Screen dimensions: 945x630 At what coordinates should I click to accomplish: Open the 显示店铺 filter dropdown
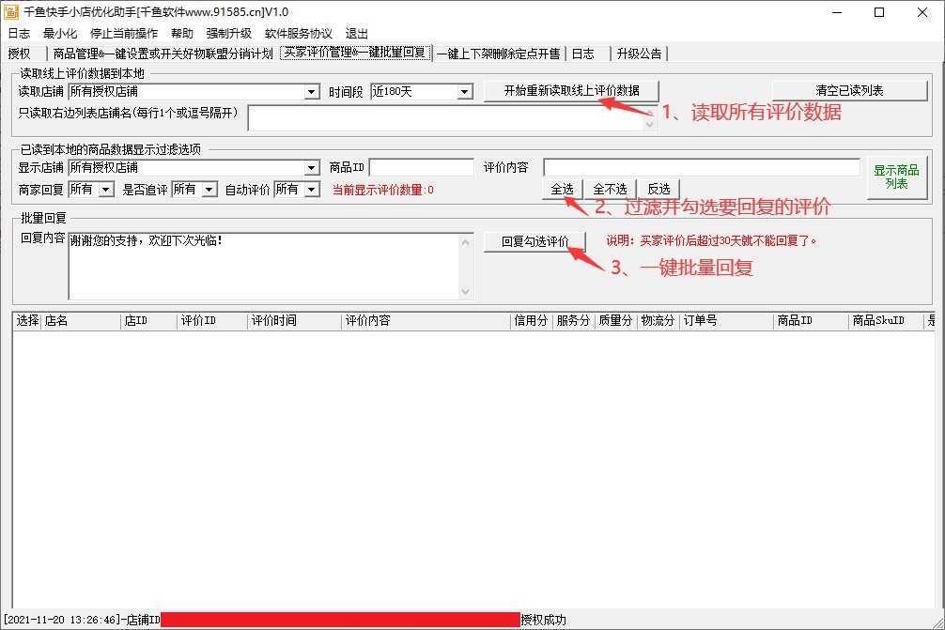point(312,168)
